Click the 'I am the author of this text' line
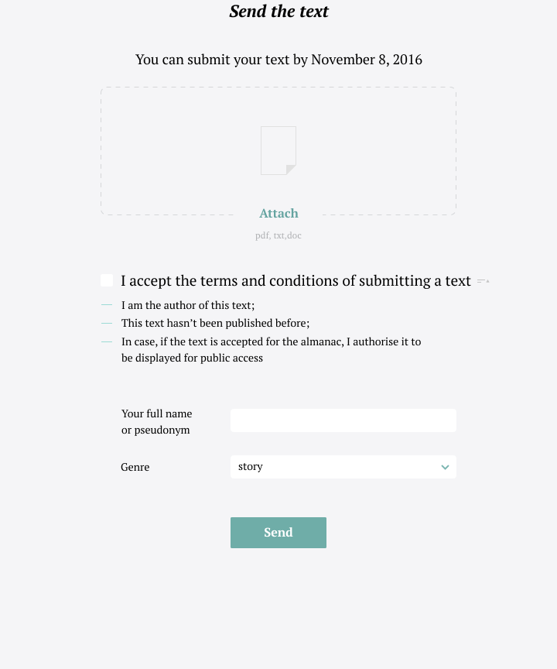 pos(188,306)
